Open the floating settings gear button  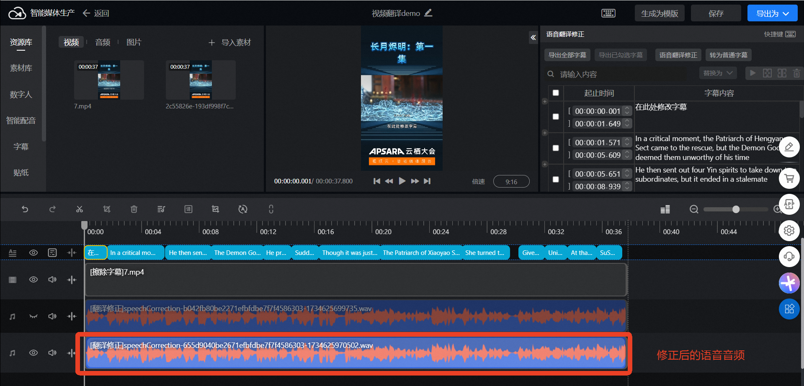click(789, 230)
